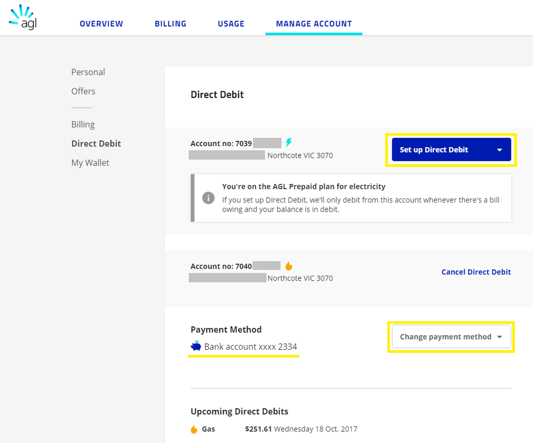Click the Cancel Direct Debit link

pyautogui.click(x=476, y=272)
